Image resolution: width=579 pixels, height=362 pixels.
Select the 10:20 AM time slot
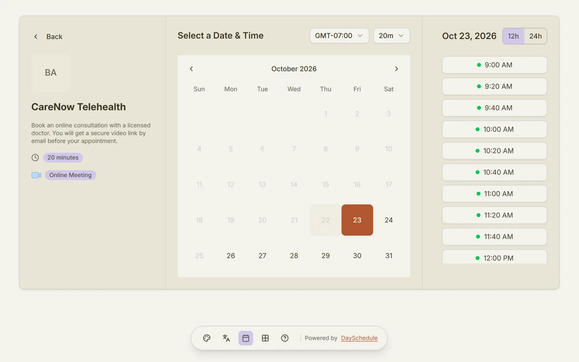click(495, 151)
